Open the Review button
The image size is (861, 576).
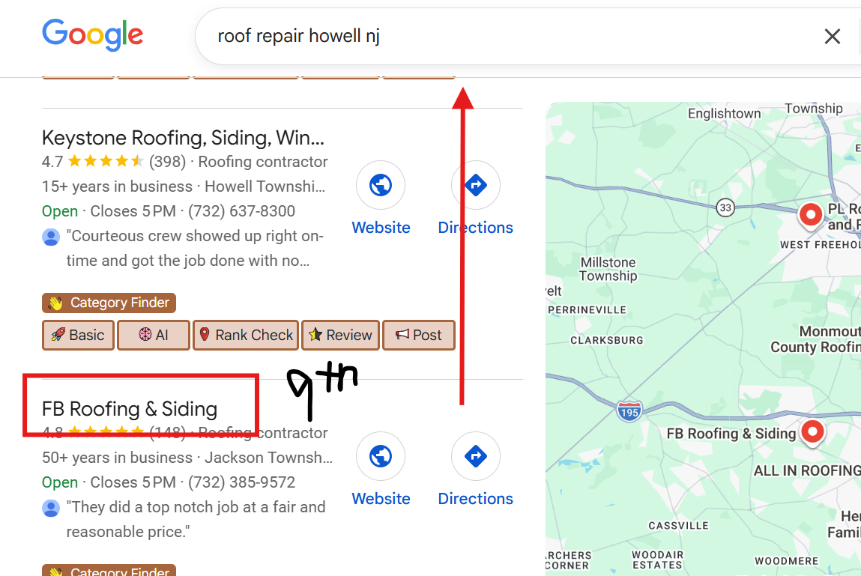tap(340, 335)
